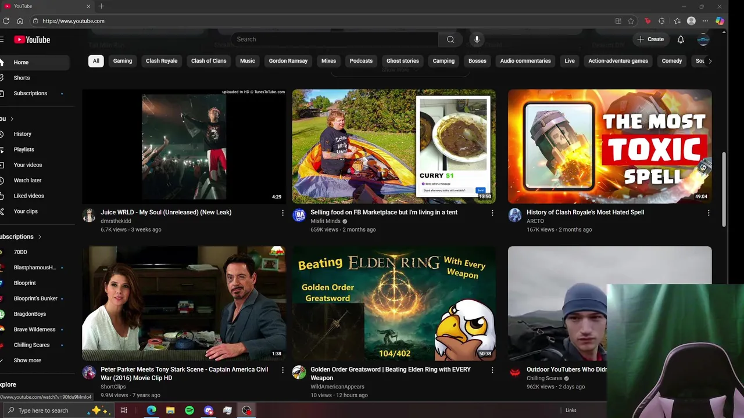Expand the You section chevron
Image resolution: width=744 pixels, height=418 pixels.
pos(12,118)
